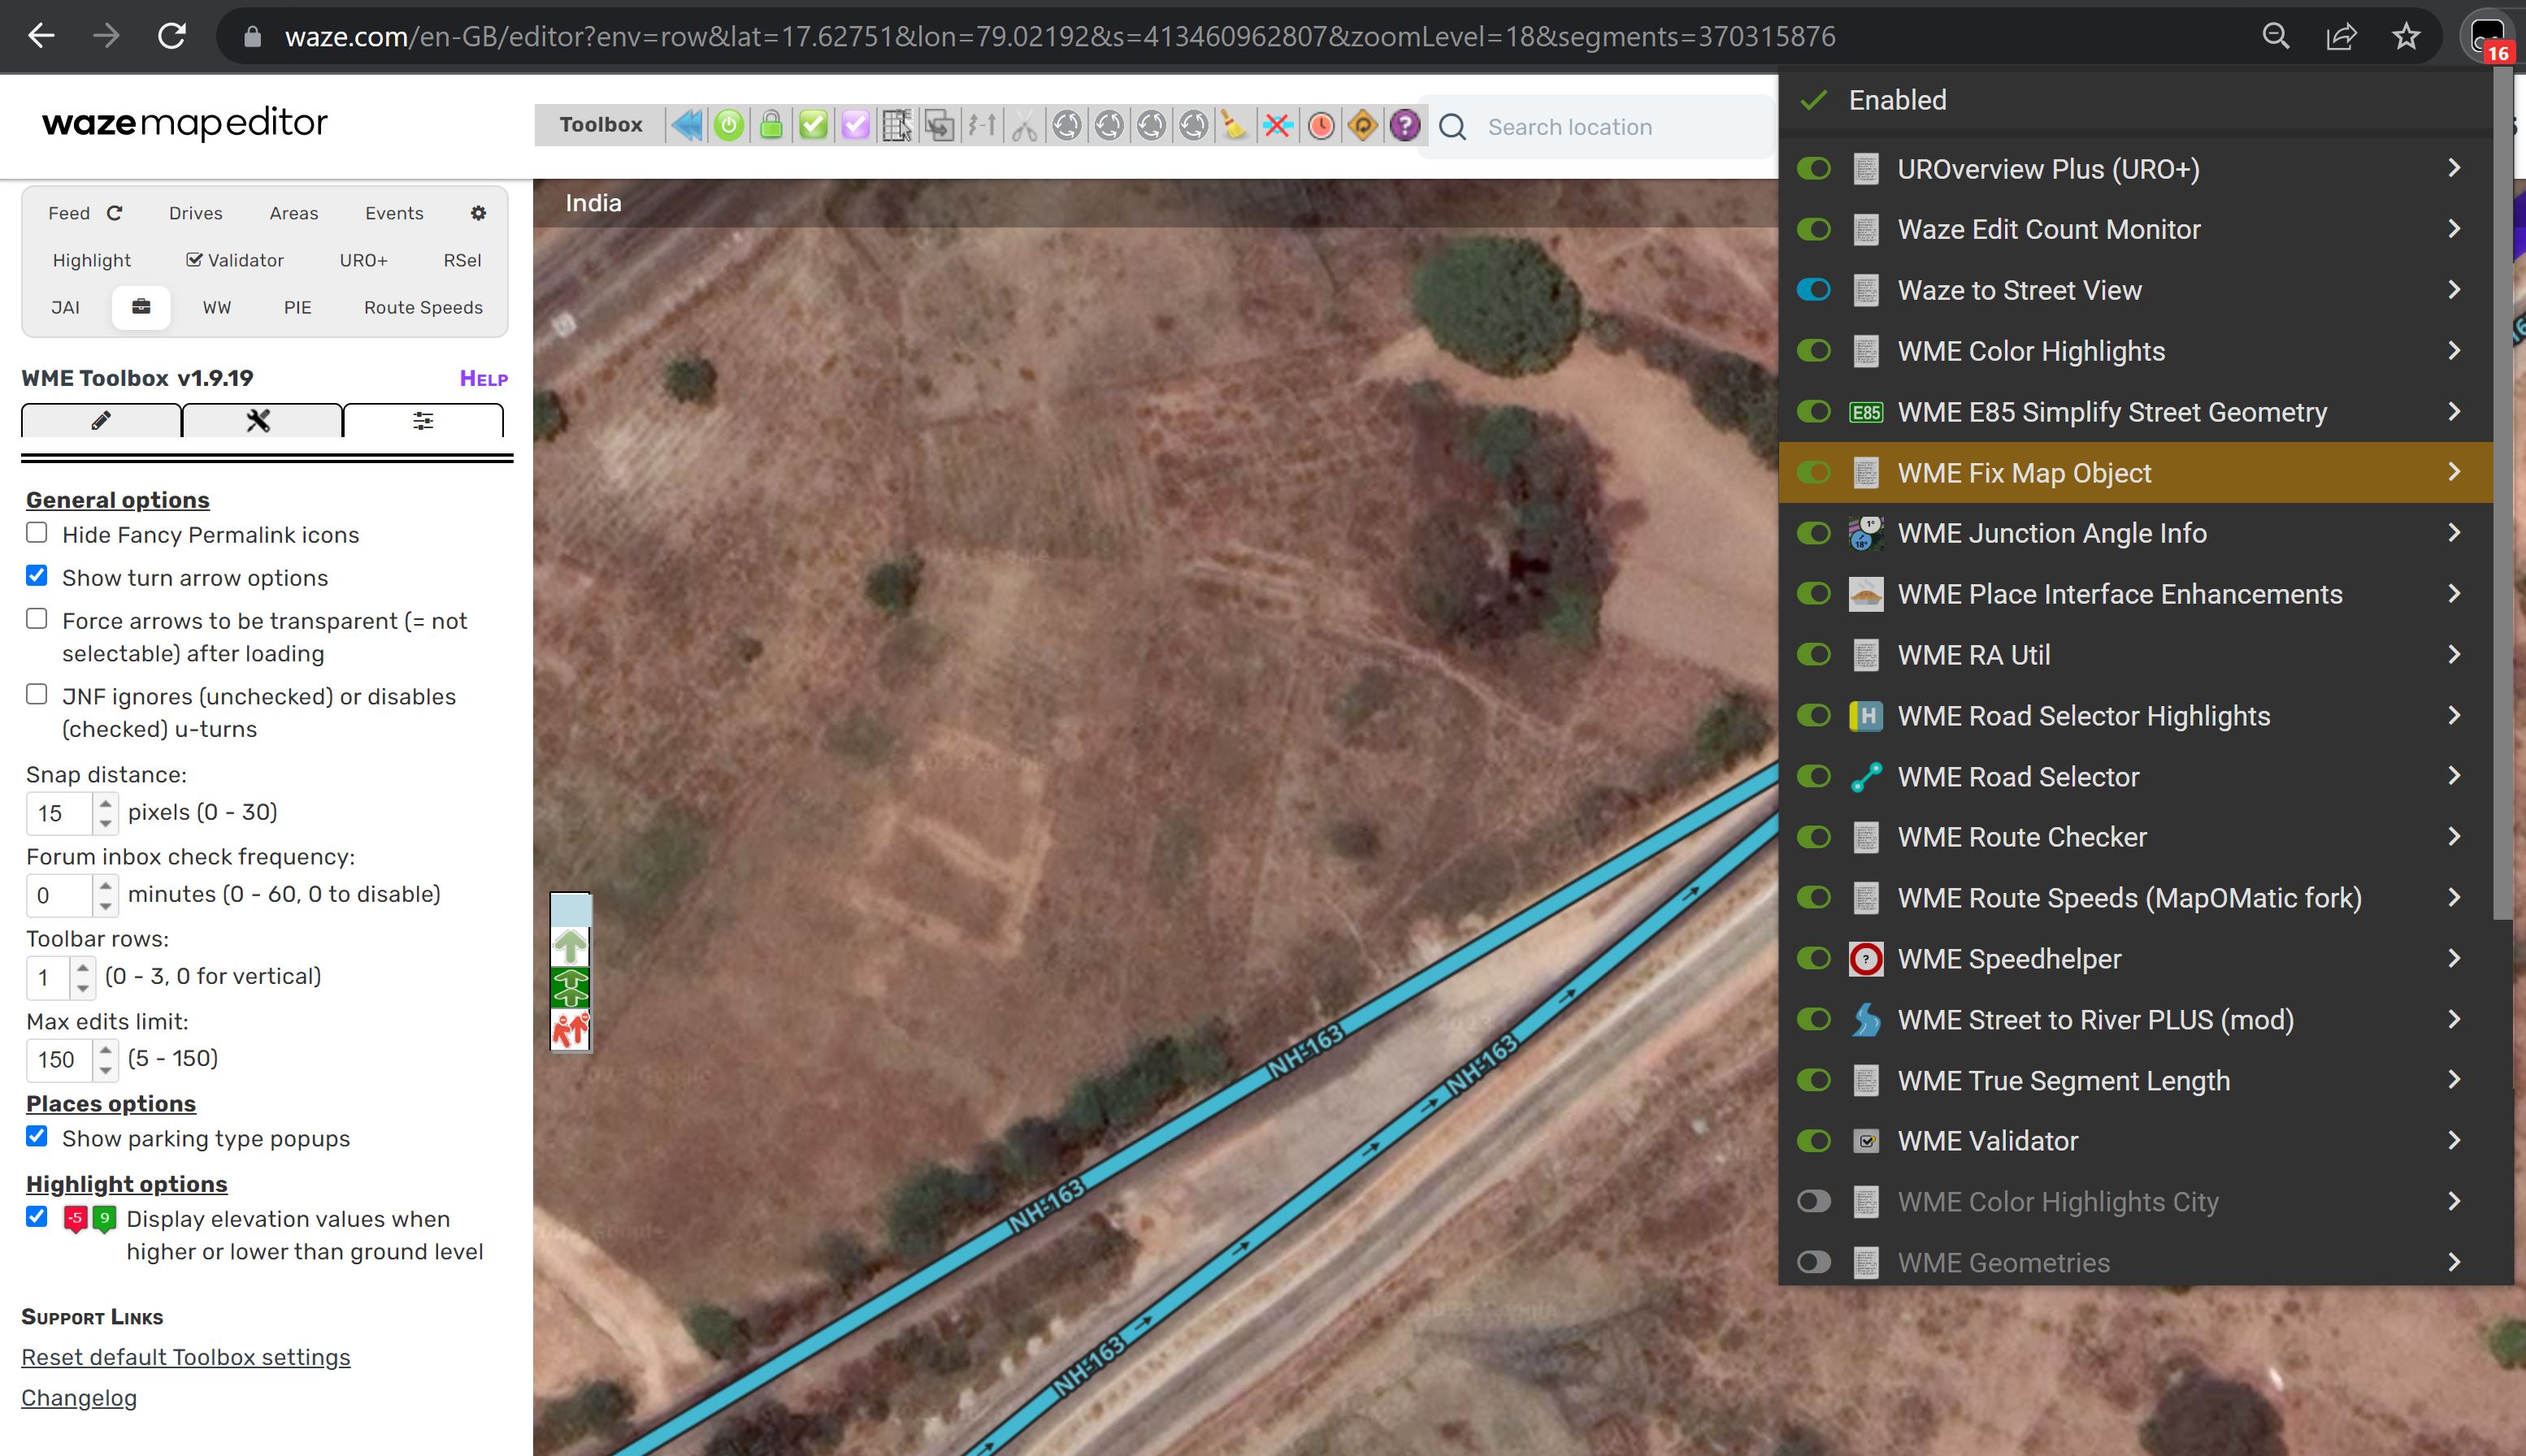
Task: Click the single green arrow map button
Action: pos(571,945)
